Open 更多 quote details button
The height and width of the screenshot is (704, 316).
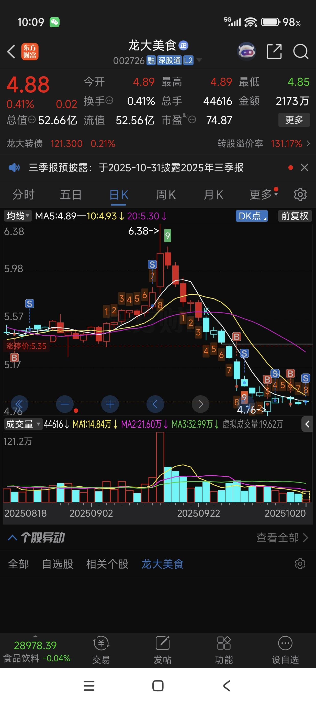pyautogui.click(x=294, y=120)
